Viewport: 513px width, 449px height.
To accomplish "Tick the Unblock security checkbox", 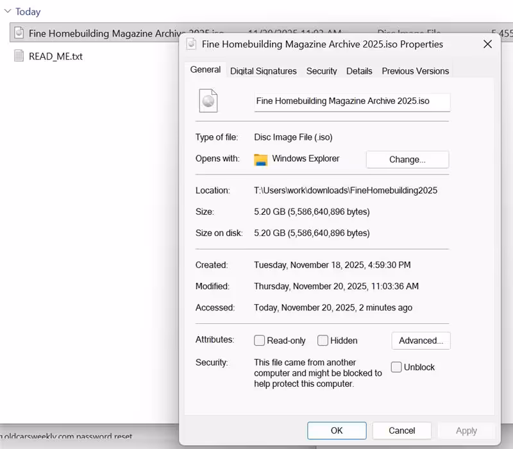I will 397,368.
